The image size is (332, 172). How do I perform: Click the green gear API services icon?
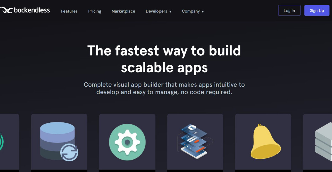pos(127,142)
